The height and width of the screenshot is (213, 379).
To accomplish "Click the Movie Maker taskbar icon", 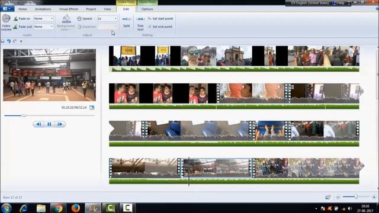I will pos(93,208).
